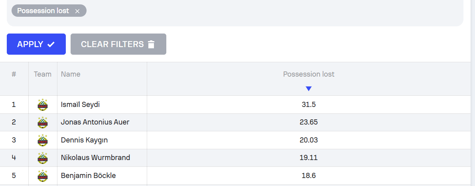Open Ismaïl Seydi player profile
The image size is (475, 186).
pos(80,105)
